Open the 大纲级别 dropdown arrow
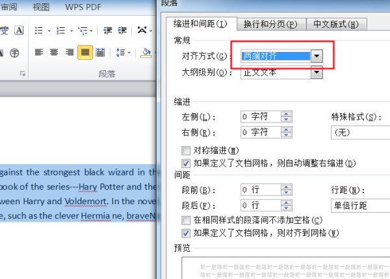Viewport: 390px width, 279px height. click(317, 72)
